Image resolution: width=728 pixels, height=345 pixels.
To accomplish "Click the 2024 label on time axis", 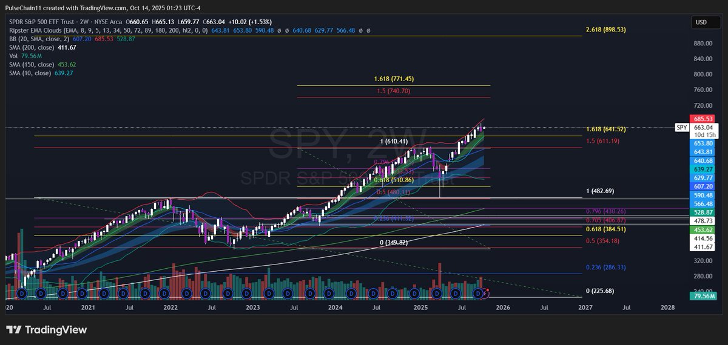I will (336, 307).
